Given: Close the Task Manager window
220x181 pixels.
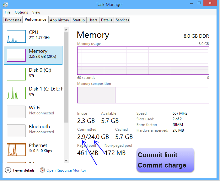Looking at the screenshot, I should pyautogui.click(x=210, y=3).
